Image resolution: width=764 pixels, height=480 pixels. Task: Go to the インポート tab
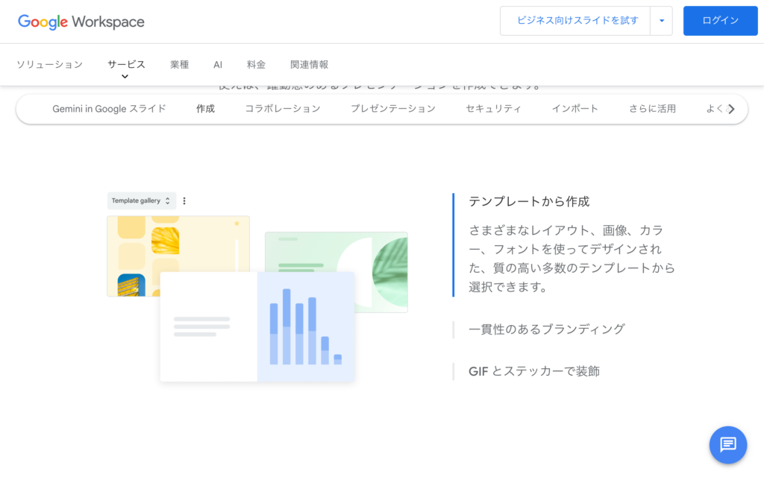(x=575, y=109)
